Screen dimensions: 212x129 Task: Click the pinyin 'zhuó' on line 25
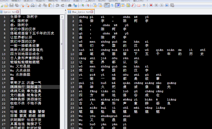click(x=126, y=116)
